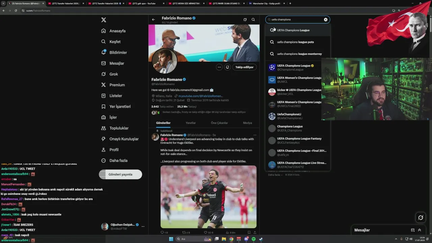The width and height of the screenshot is (432, 243).
Task: Select the Medya tab
Action: coord(247,123)
